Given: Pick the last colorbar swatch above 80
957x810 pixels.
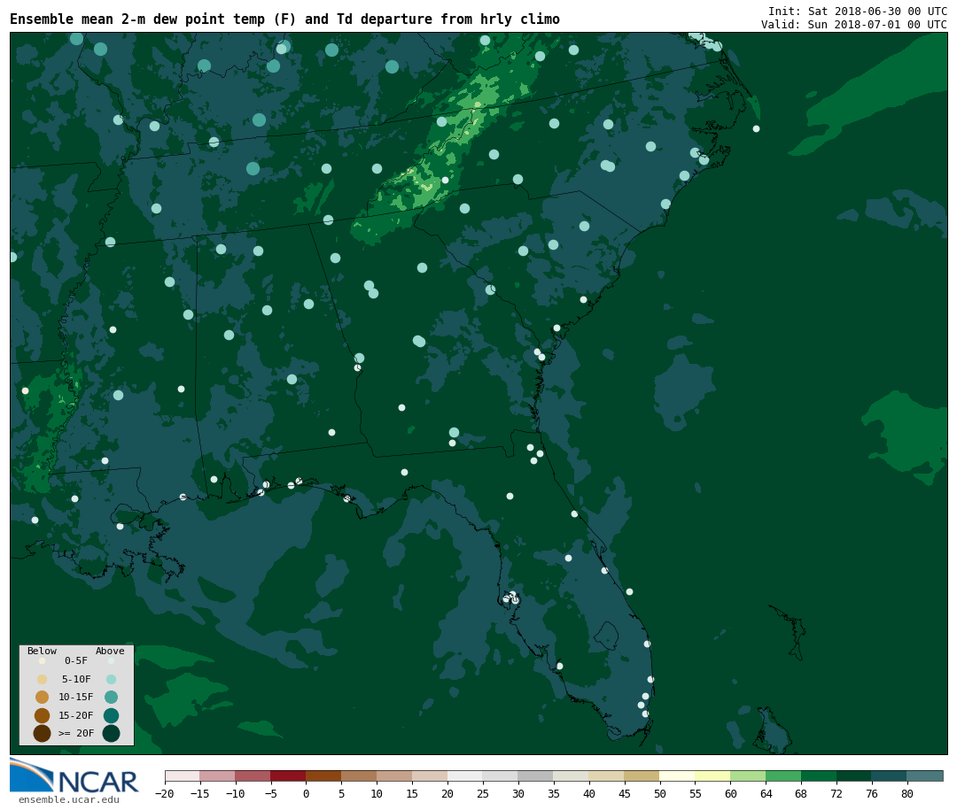Looking at the screenshot, I should (x=926, y=775).
